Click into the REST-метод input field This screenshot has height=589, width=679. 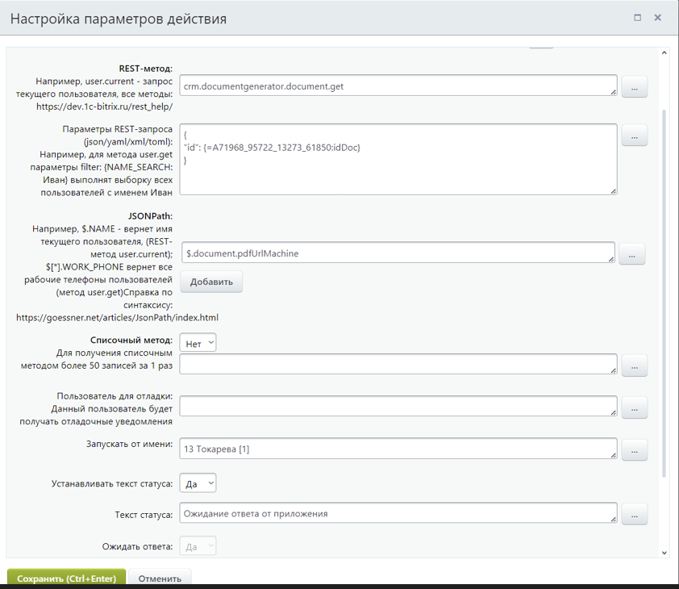pos(398,86)
